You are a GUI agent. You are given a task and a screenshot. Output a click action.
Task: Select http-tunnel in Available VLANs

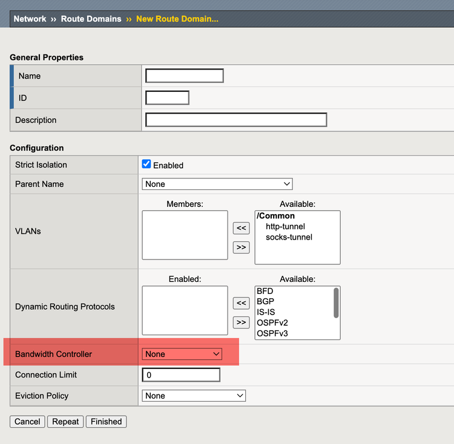click(x=285, y=226)
